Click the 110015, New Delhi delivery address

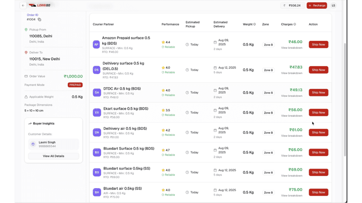[x=45, y=59]
